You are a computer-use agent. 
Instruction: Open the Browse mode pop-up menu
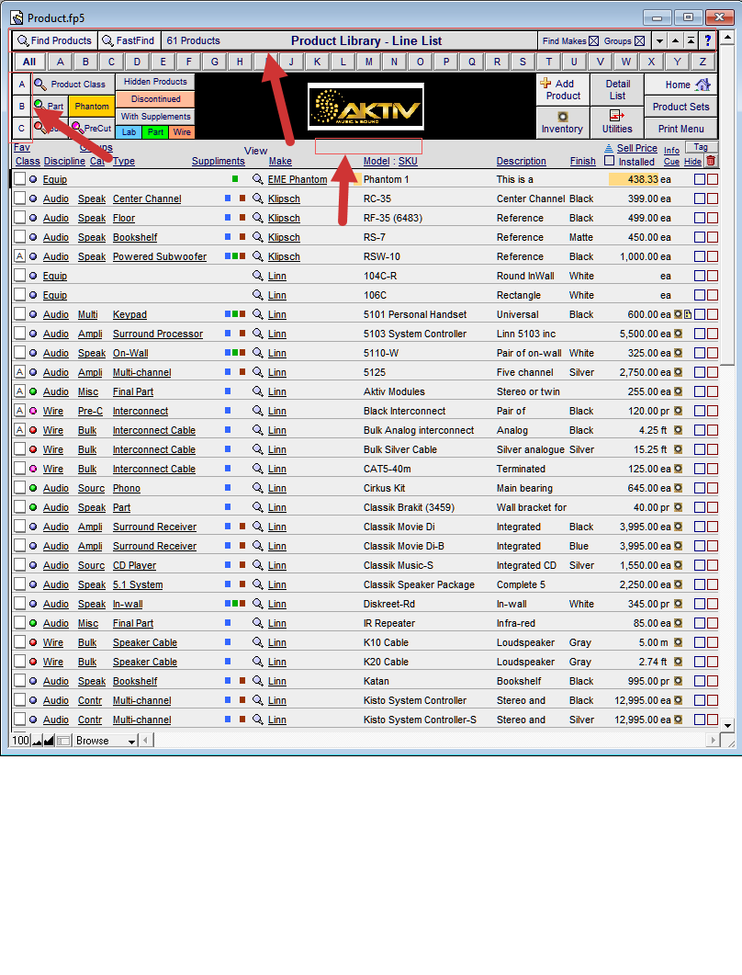105,741
